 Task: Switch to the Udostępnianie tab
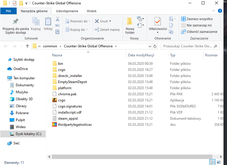click(67, 11)
